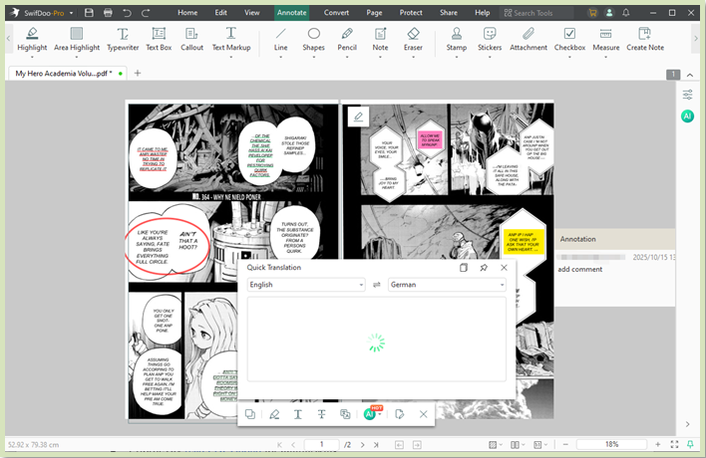The image size is (706, 458).
Task: Select the Checkbox annotation tool
Action: 569,39
